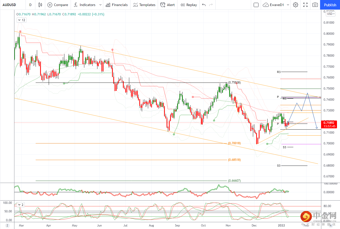Open the layout setup square icon
The height and width of the screenshot is (229, 340).
[x=256, y=5]
